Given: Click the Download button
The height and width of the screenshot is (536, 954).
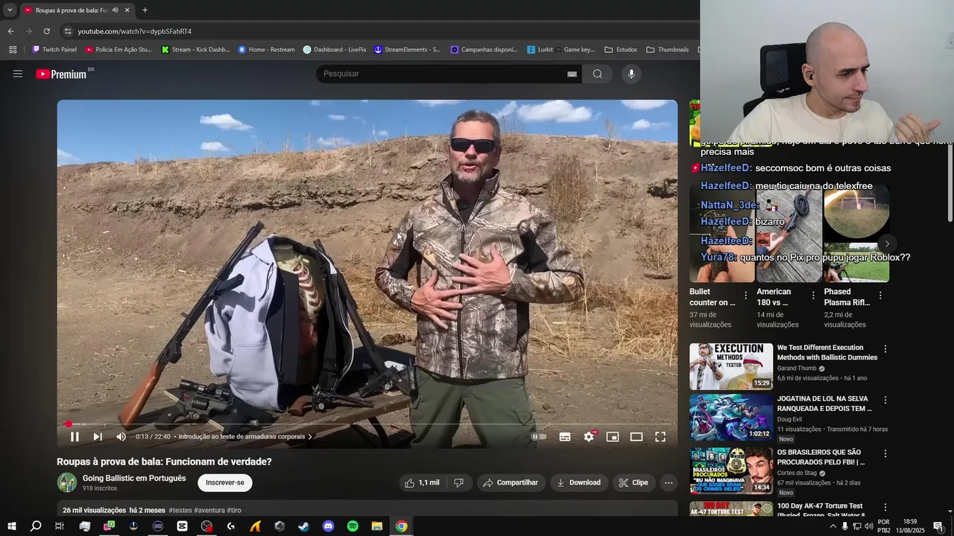Looking at the screenshot, I should click(x=579, y=482).
